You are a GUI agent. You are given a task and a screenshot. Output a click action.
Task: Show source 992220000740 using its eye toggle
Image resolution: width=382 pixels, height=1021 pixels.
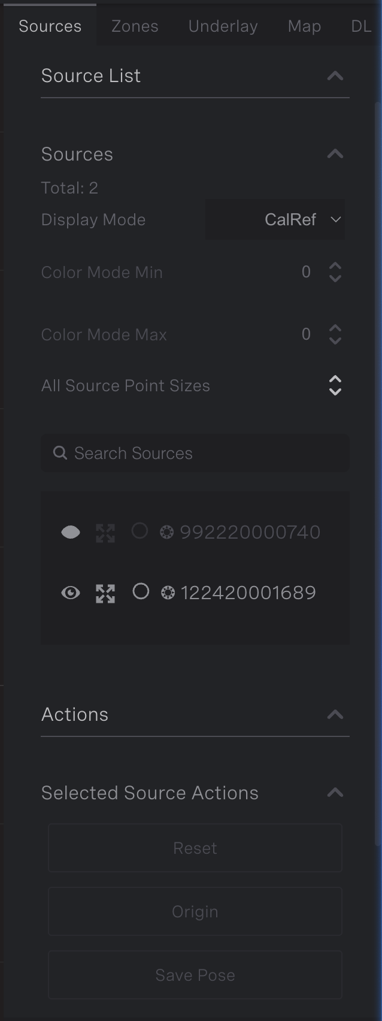70,532
